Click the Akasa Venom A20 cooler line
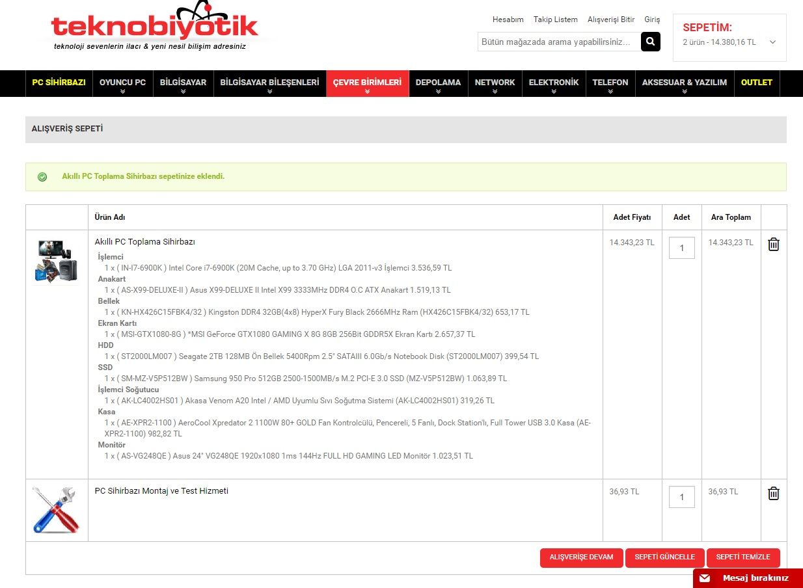The width and height of the screenshot is (803, 588). pyautogui.click(x=299, y=401)
